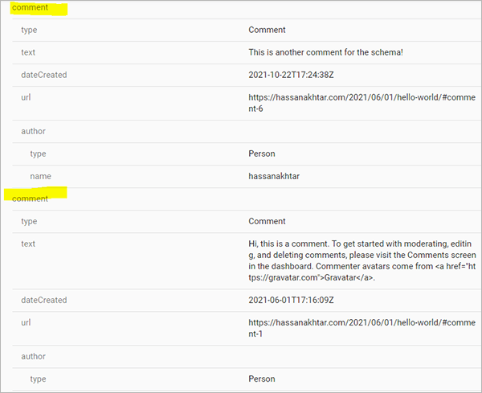Click the dateCreated value 2021-10-22T17:24:38Z
This screenshot has height=393, width=482.
point(292,75)
